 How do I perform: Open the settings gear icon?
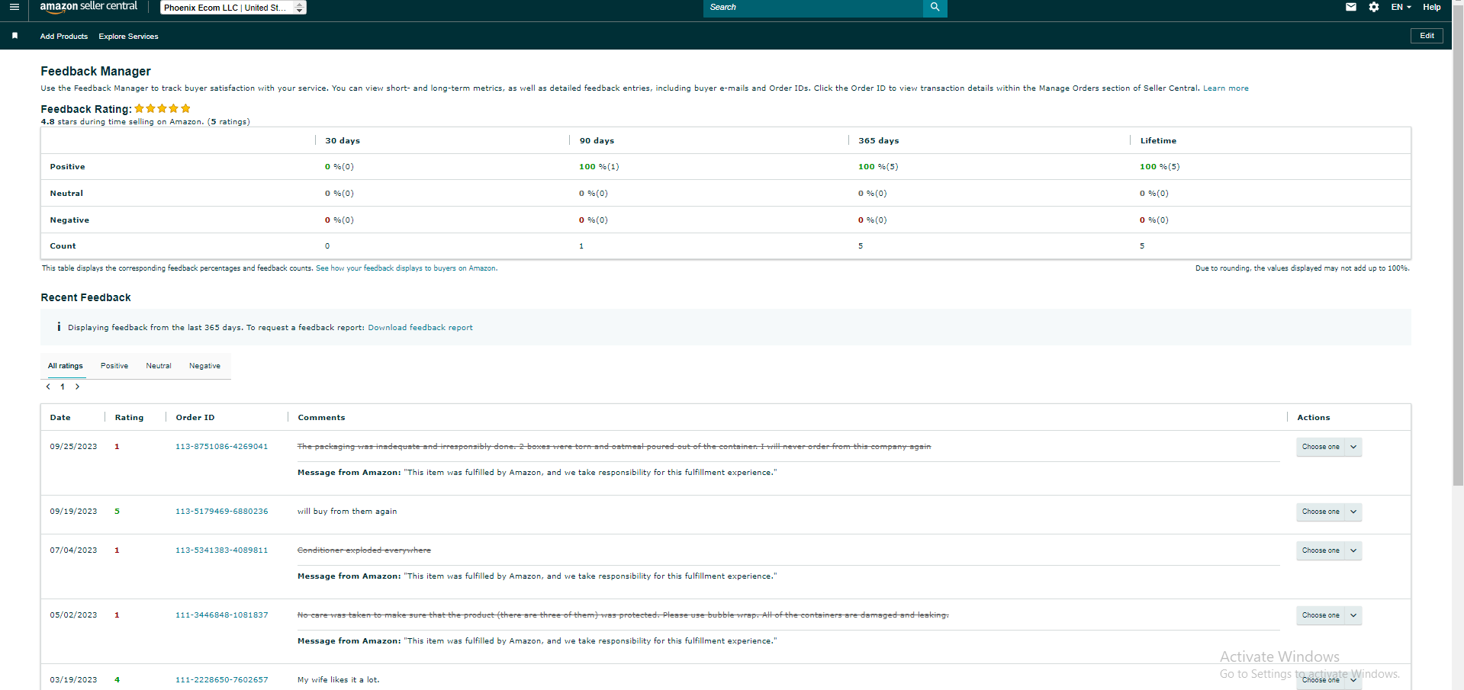click(1374, 7)
